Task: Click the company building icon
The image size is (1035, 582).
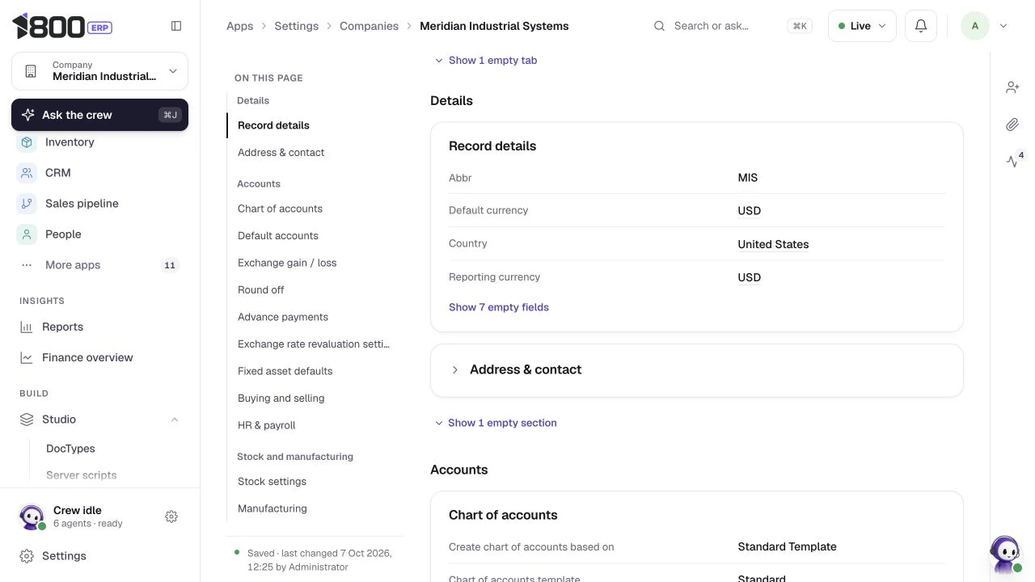Action: [31, 71]
